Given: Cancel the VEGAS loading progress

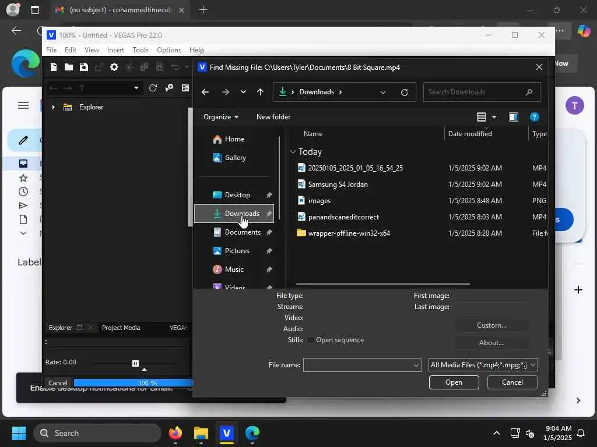Looking at the screenshot, I should [58, 383].
